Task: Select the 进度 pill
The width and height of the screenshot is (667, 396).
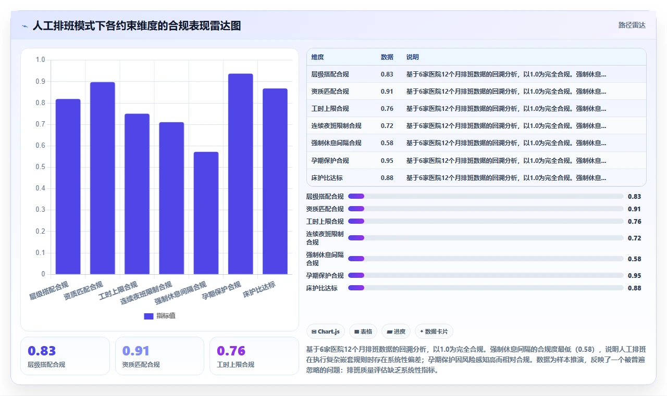Action: click(x=396, y=331)
